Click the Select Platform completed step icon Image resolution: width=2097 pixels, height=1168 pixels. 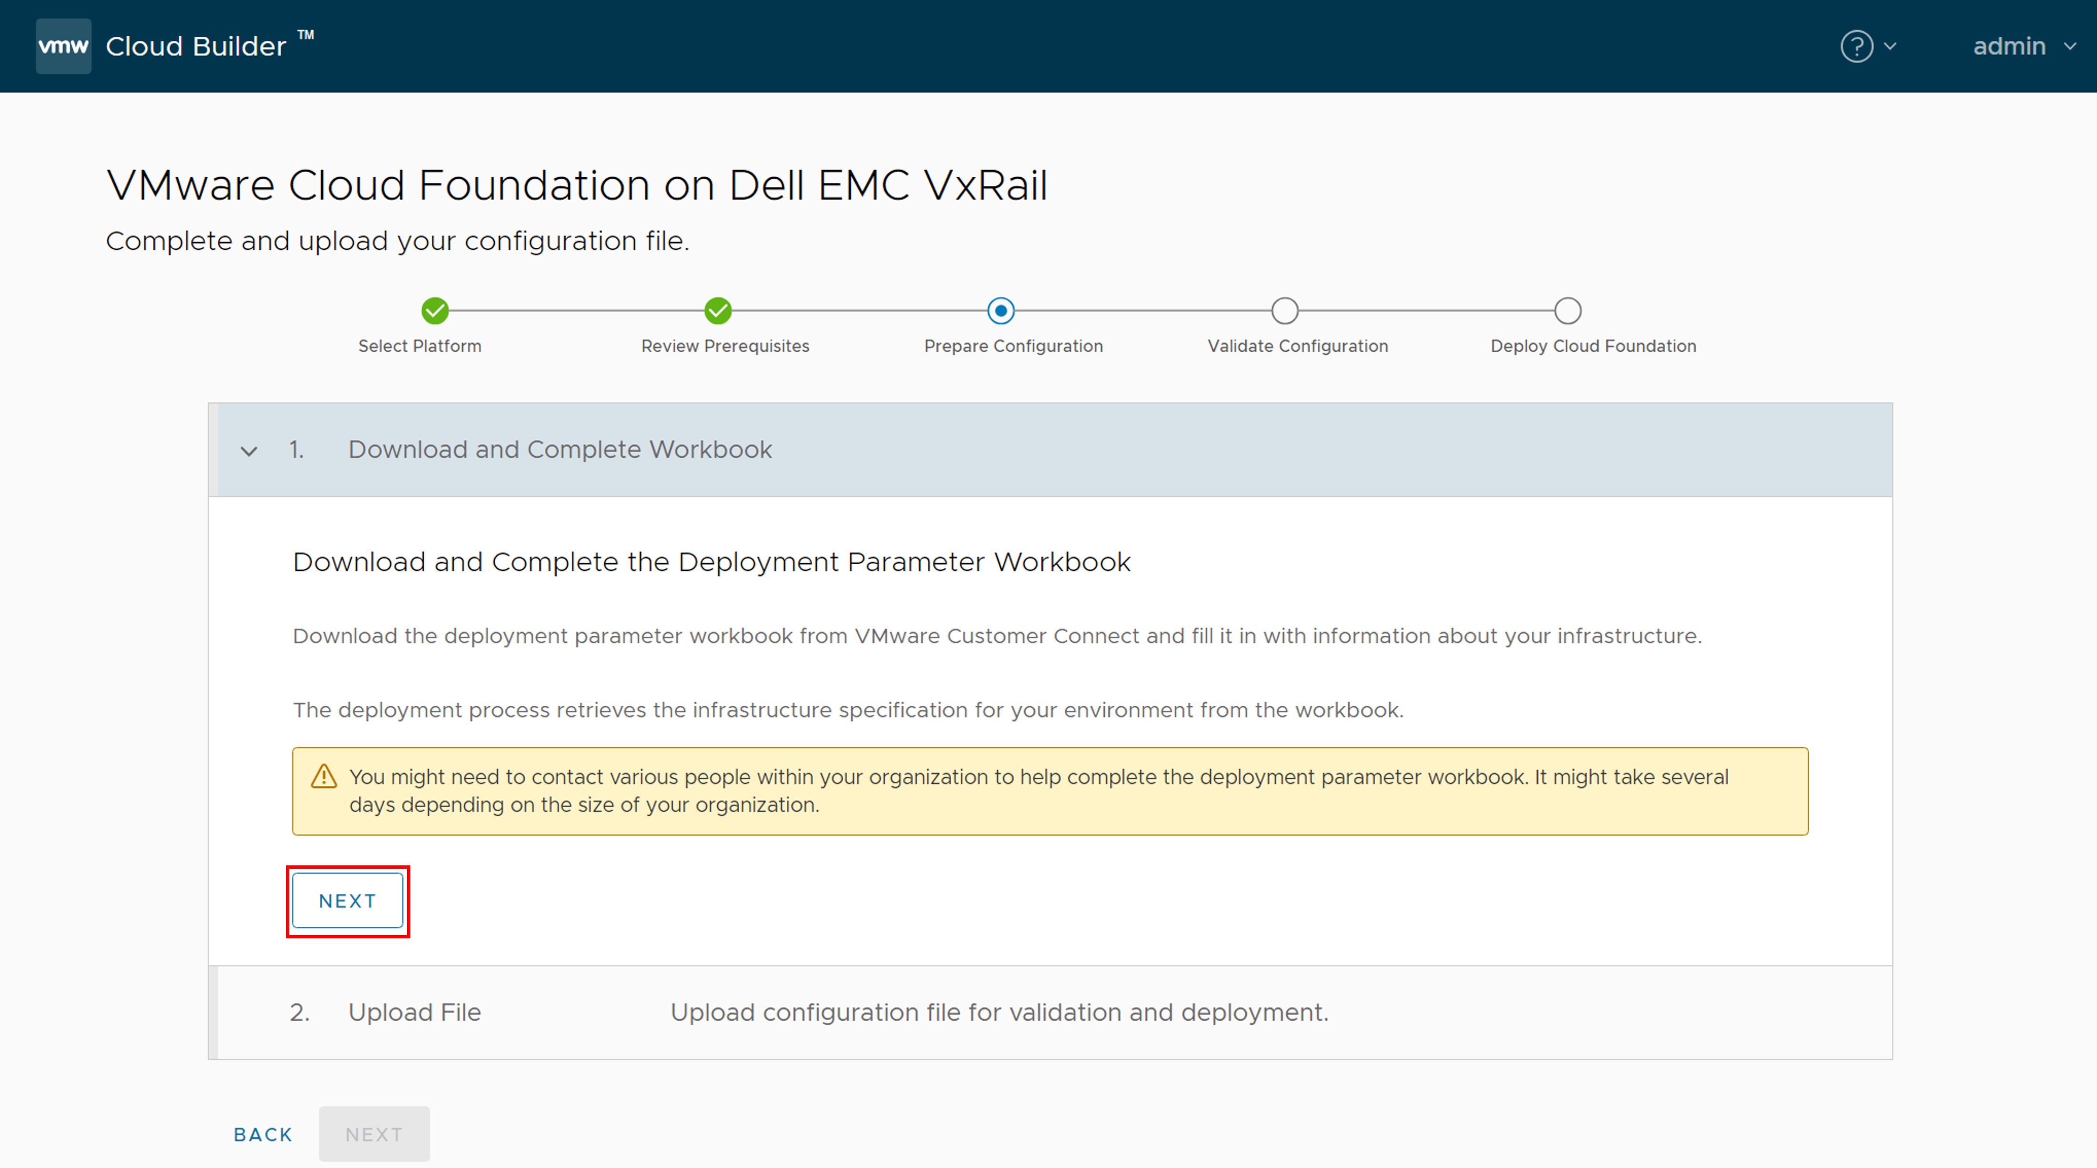(435, 310)
